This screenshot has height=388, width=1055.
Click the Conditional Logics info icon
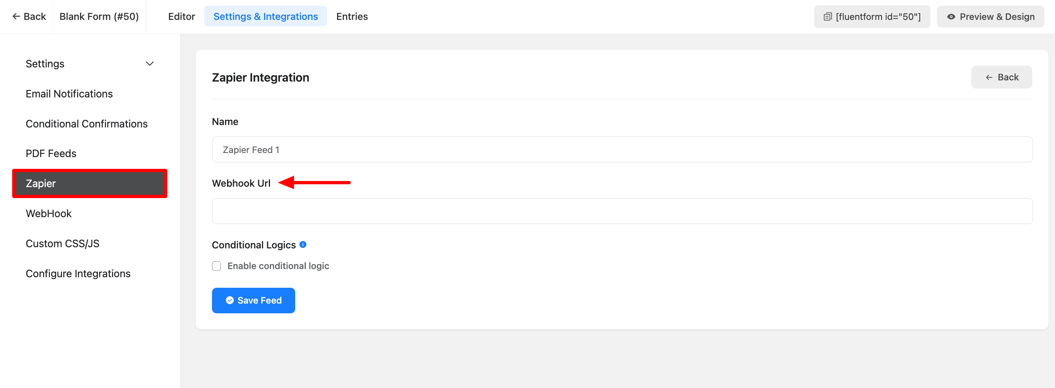[303, 244]
